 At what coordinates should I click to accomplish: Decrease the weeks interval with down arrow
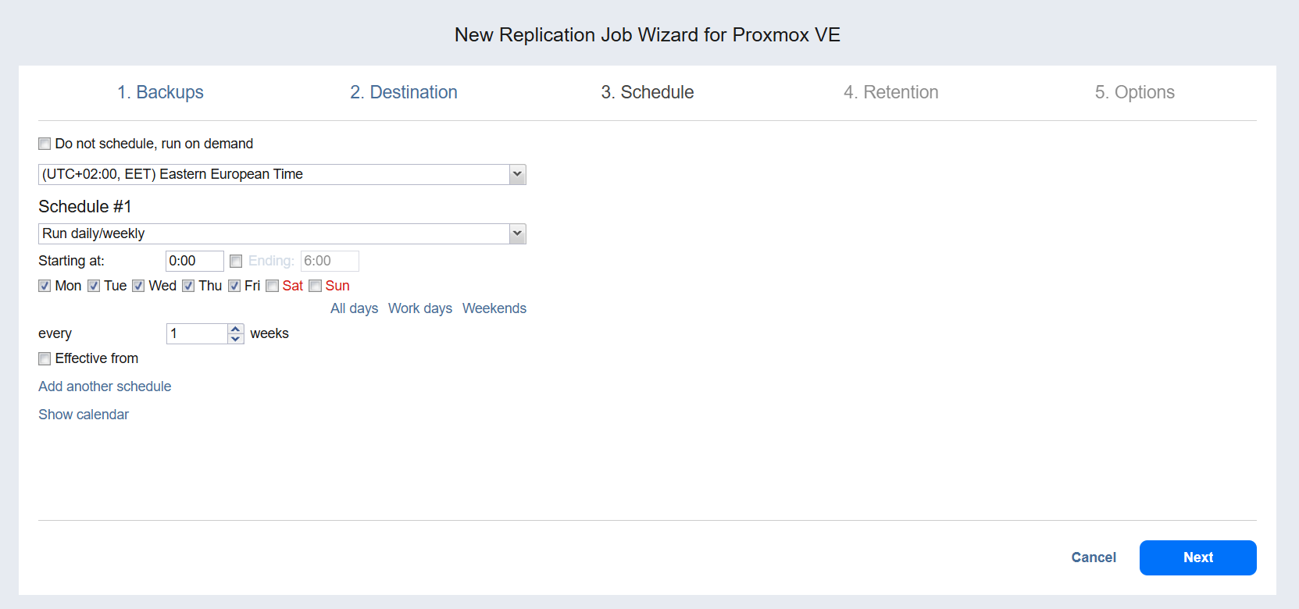(236, 339)
